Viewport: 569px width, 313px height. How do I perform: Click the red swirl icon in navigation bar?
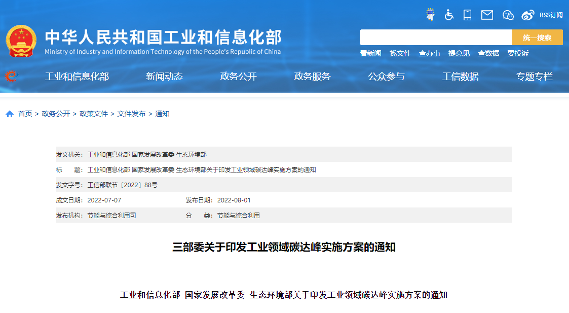click(11, 76)
